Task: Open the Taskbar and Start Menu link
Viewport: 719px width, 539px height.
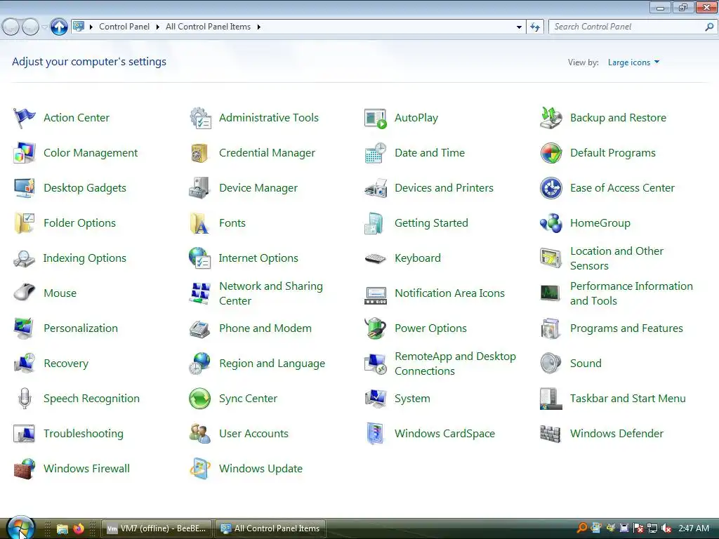Action: (x=628, y=399)
